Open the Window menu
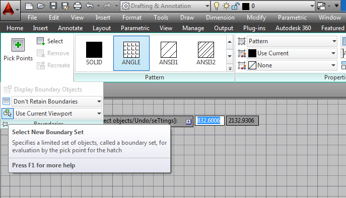 [x=330, y=18]
